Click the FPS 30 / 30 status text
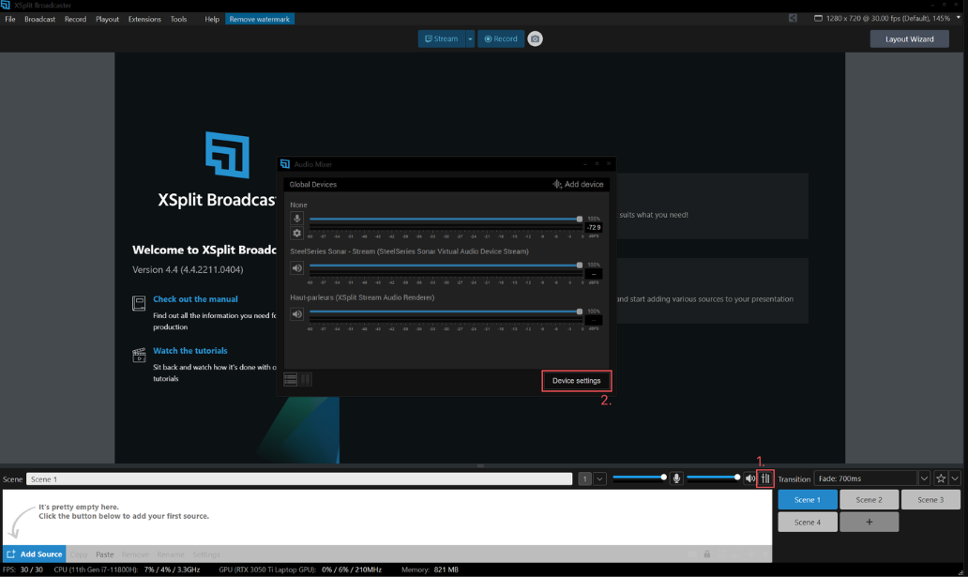The width and height of the screenshot is (968, 577). [x=23, y=569]
